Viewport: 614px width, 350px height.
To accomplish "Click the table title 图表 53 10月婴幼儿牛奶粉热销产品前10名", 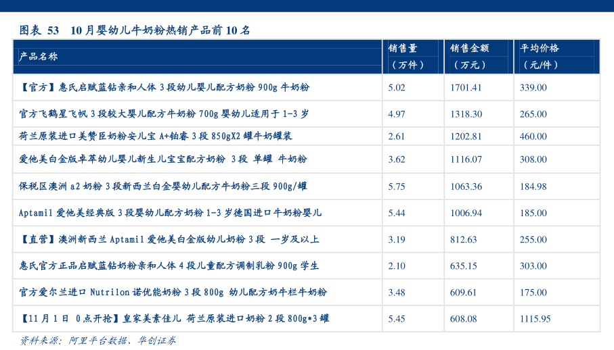I will click(135, 30).
